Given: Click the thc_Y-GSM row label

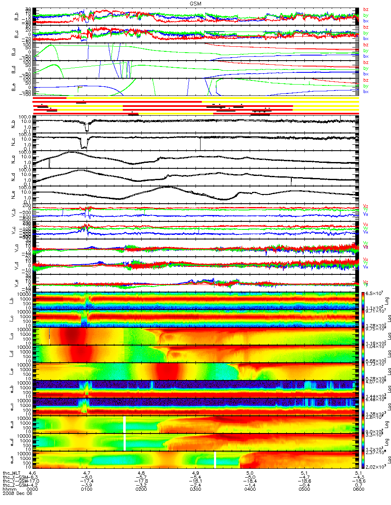Looking at the screenshot, I should coord(15,482).
